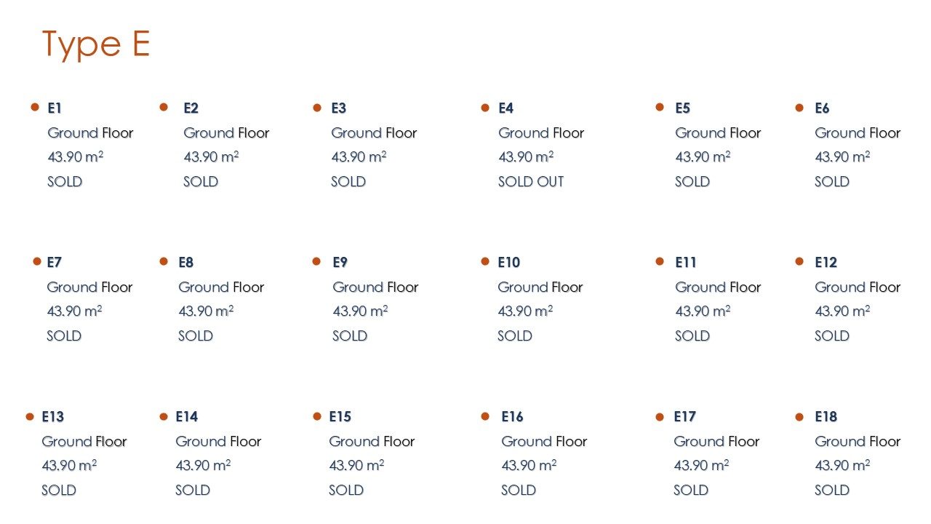Select the SOLD OUT status under E4

pos(531,182)
